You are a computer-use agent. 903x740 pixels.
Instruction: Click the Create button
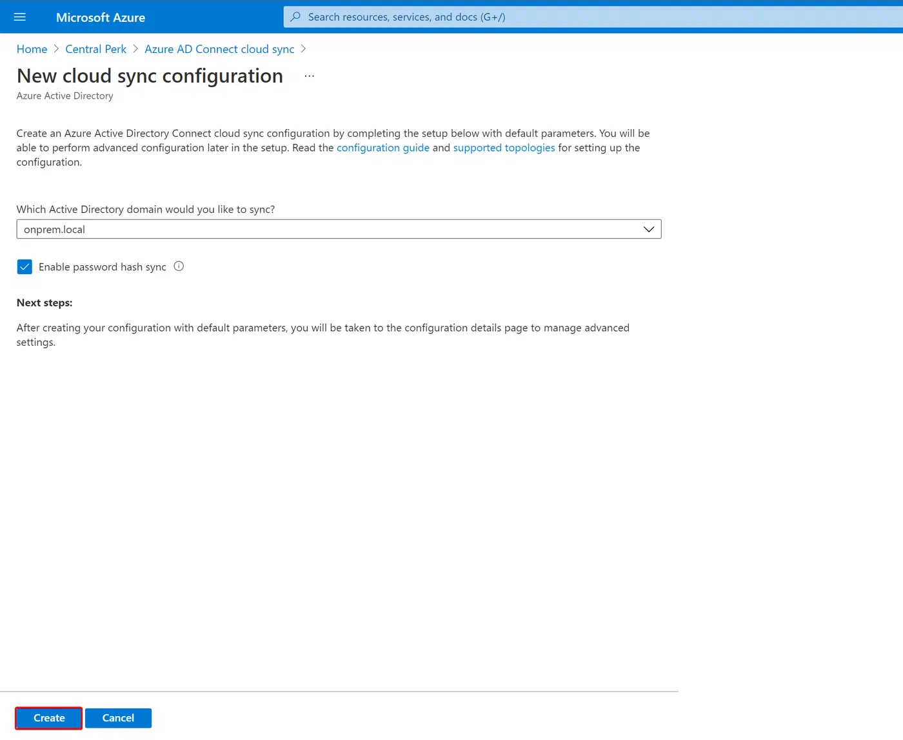pyautogui.click(x=49, y=718)
